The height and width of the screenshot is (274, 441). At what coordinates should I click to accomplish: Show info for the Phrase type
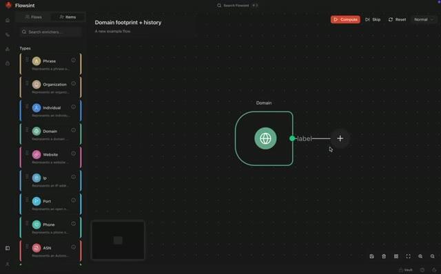tap(74, 60)
